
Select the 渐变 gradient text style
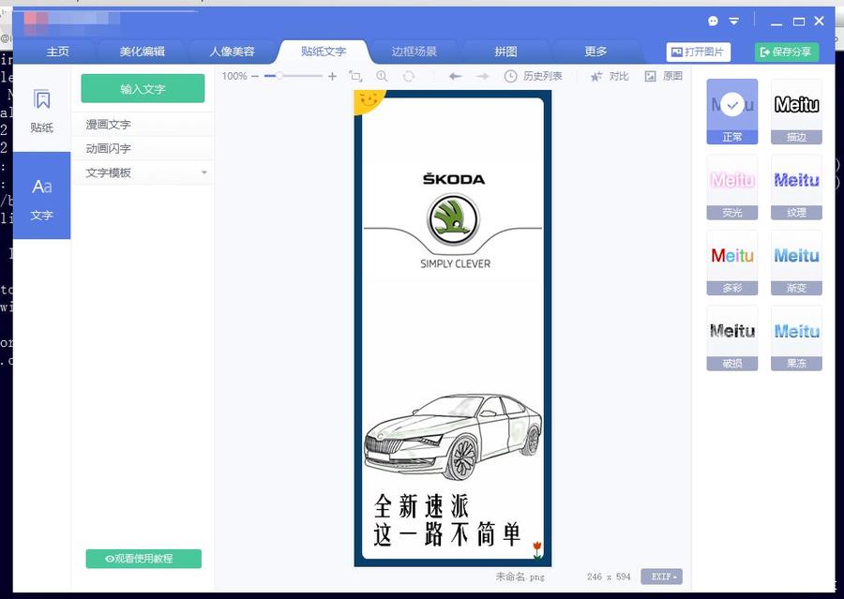pos(796,262)
